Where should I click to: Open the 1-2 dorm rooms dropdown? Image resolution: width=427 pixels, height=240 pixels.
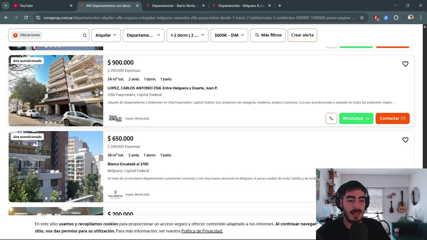[187, 35]
